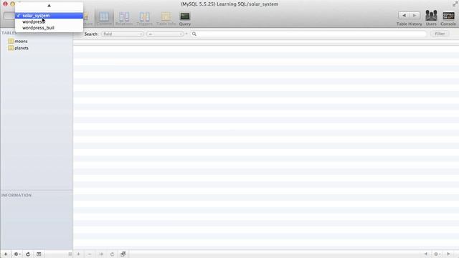Screen dimensions: 459x258
Task: Open the search Field dropdown
Action: click(123, 34)
